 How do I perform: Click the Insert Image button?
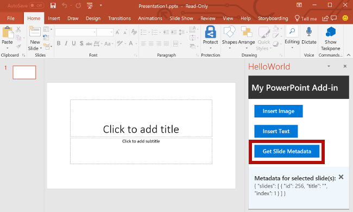coord(279,111)
